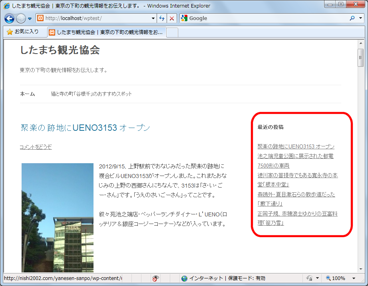Click インターネット | 保護モード: 有効 status text

click(x=227, y=278)
